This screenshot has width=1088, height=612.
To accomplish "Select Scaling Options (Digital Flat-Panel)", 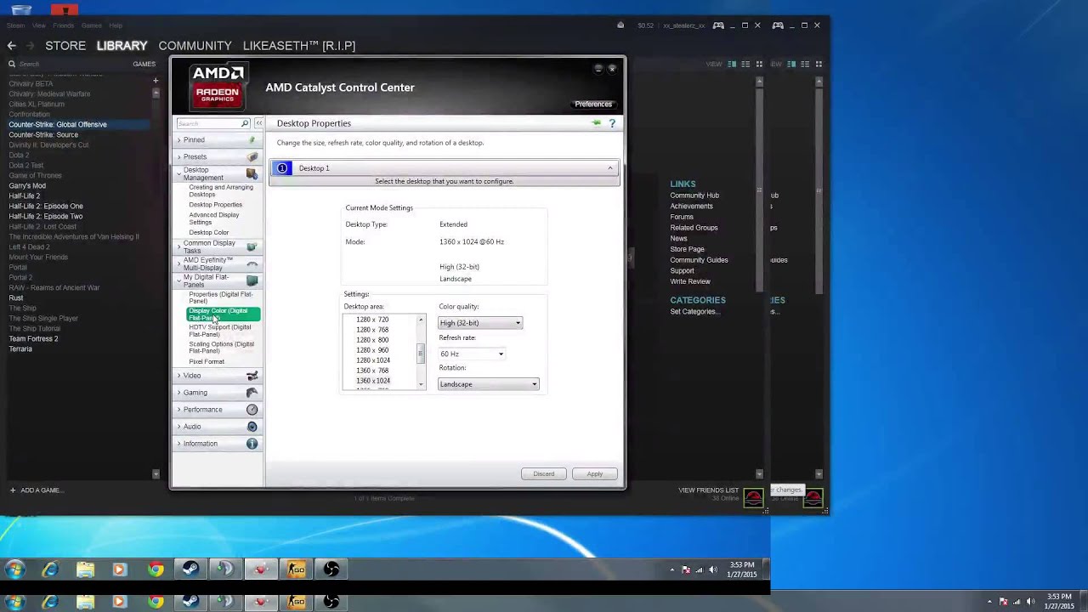I will coord(221,348).
